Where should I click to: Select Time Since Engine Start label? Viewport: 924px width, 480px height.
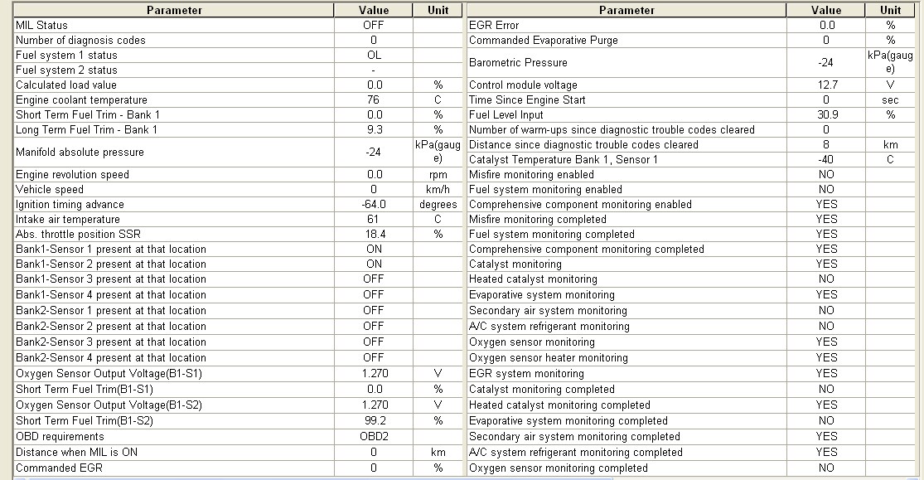point(527,100)
